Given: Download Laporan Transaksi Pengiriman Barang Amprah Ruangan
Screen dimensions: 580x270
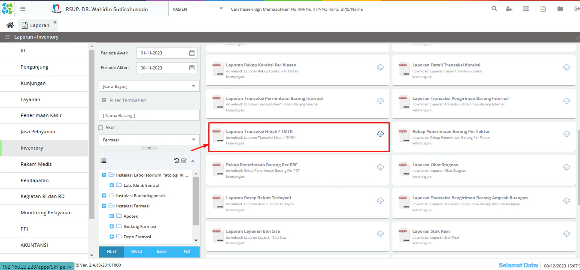Looking at the screenshot, I should pos(566,201).
